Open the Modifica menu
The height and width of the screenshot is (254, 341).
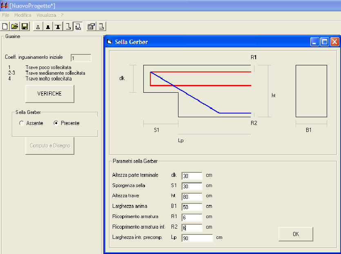click(23, 15)
